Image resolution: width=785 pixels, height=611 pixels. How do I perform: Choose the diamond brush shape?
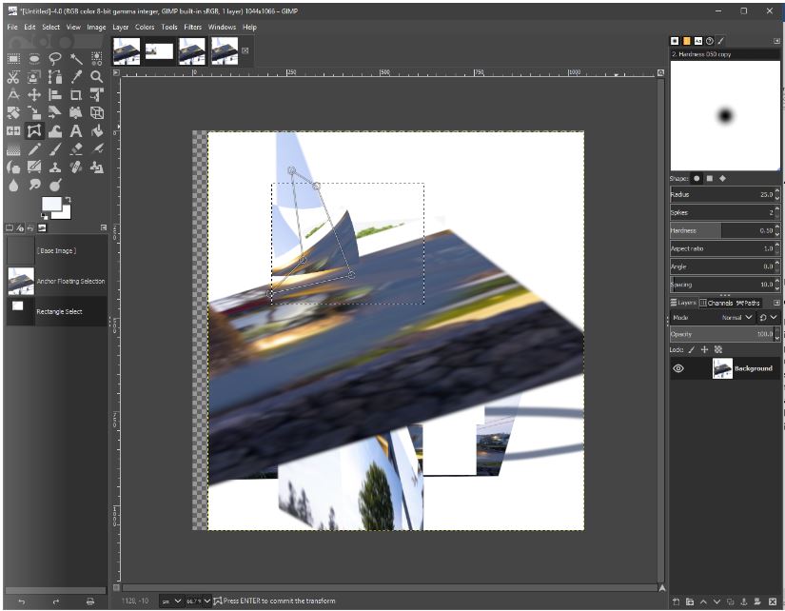722,178
